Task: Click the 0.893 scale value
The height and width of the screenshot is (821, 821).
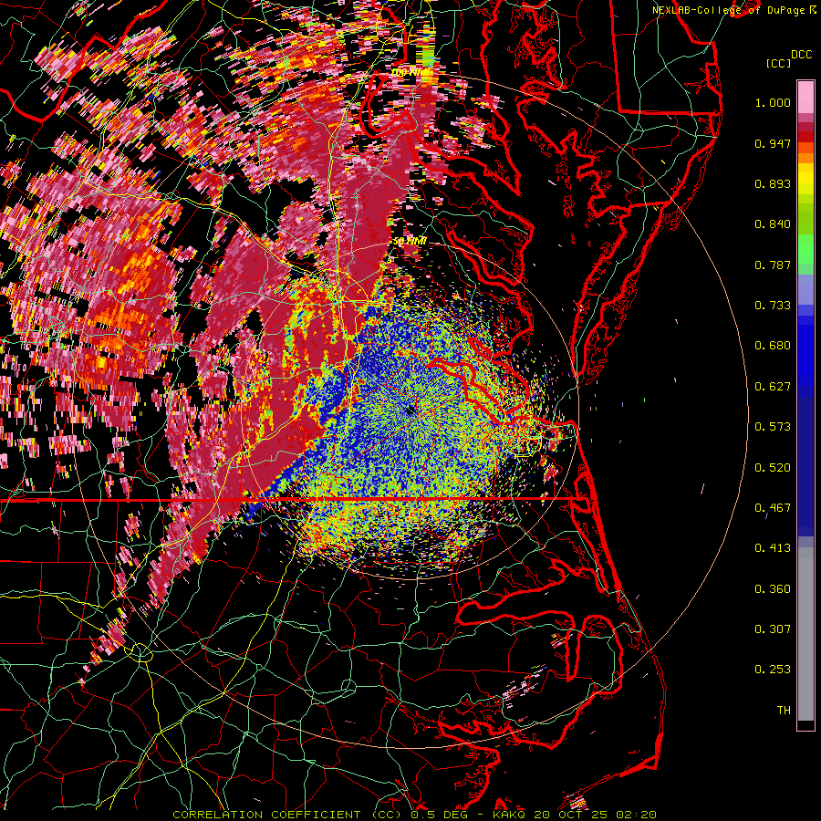Action: pos(773,183)
